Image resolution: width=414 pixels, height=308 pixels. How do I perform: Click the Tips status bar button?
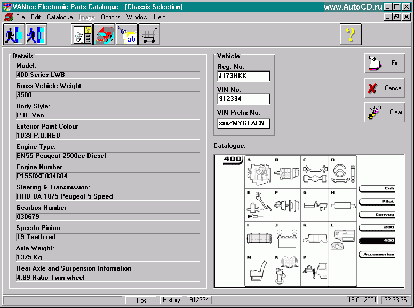tap(141, 301)
